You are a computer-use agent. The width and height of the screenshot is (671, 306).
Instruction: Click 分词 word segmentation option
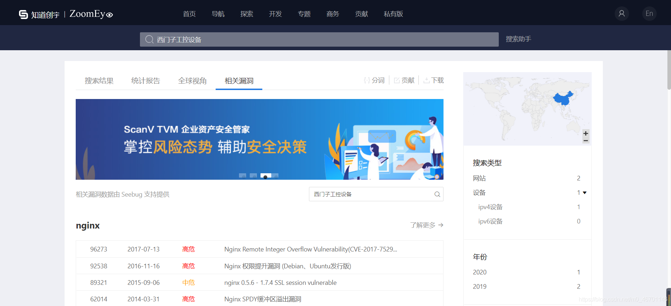point(374,80)
